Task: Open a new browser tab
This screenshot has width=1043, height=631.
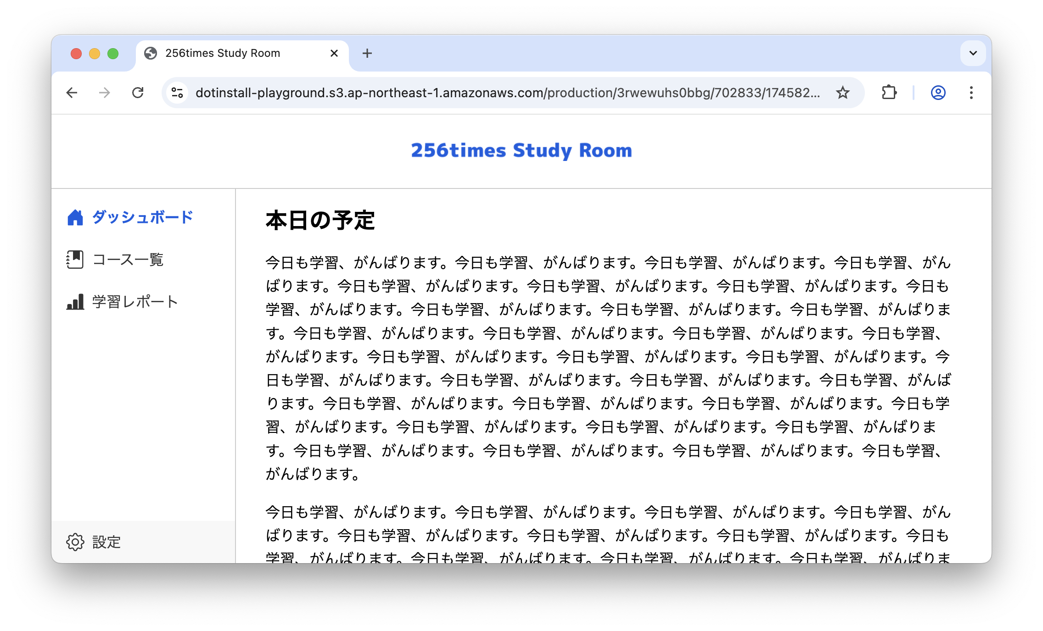Action: point(367,53)
